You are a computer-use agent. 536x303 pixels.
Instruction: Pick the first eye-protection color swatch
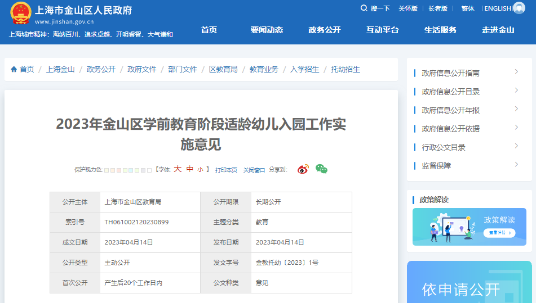click(107, 170)
